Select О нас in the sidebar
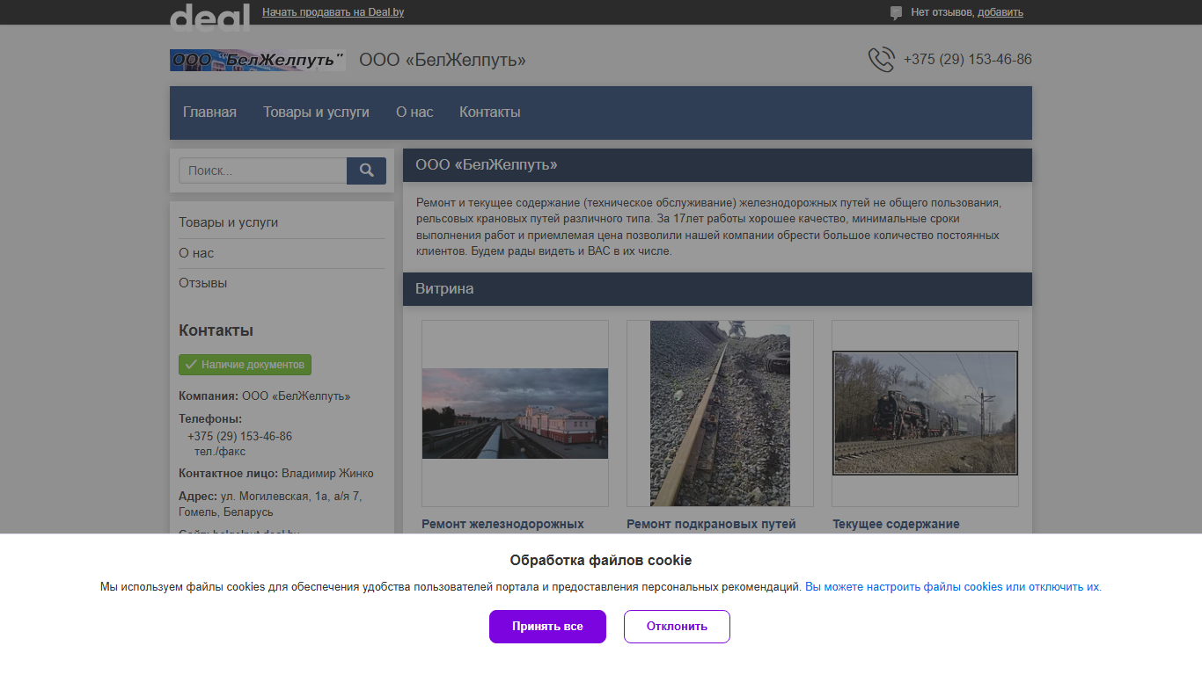The image size is (1202, 675). pos(196,253)
